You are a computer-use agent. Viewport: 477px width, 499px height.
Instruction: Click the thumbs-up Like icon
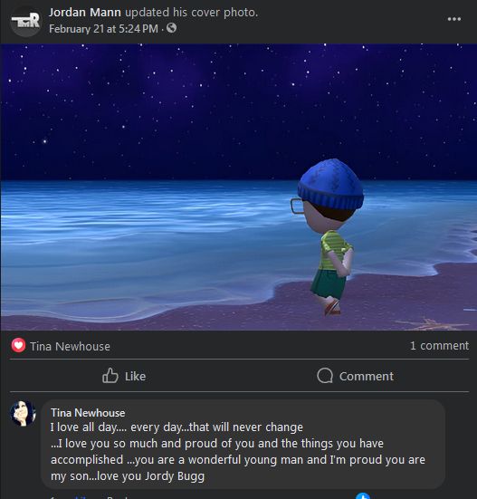[x=110, y=376]
